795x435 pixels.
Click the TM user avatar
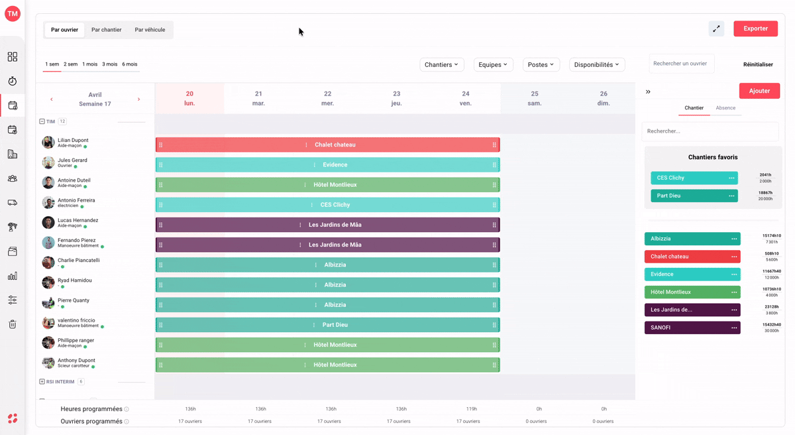[13, 13]
